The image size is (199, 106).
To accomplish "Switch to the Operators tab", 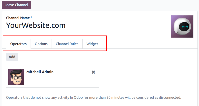I will (18, 44).
